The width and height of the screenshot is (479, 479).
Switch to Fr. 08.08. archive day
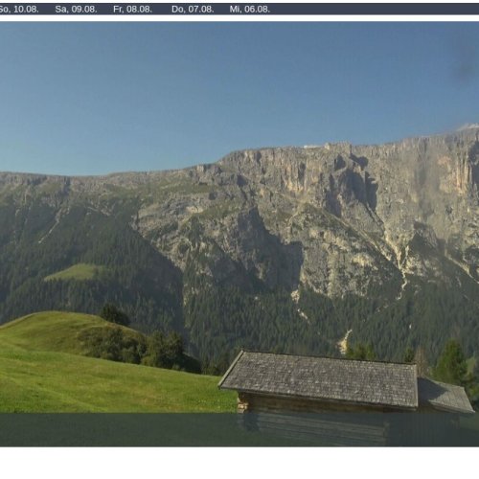pos(132,10)
